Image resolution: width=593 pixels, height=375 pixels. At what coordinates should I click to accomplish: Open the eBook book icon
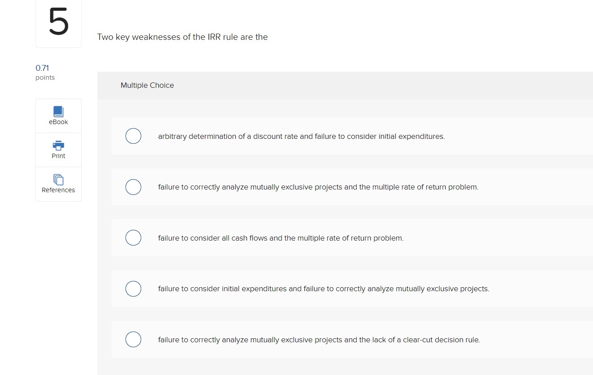pos(58,112)
